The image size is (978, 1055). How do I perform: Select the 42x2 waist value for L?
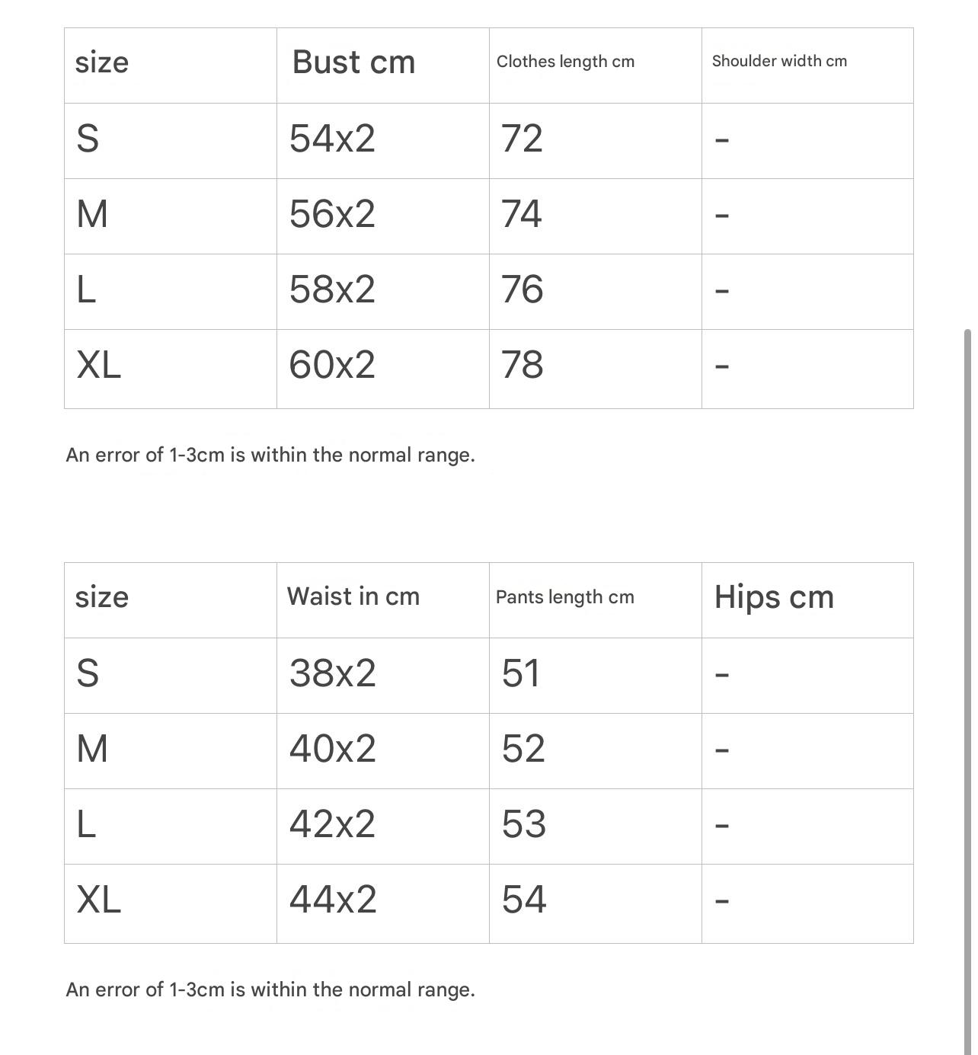pos(332,824)
